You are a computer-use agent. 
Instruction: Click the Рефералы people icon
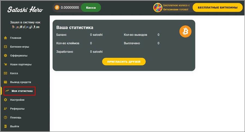point(5,109)
